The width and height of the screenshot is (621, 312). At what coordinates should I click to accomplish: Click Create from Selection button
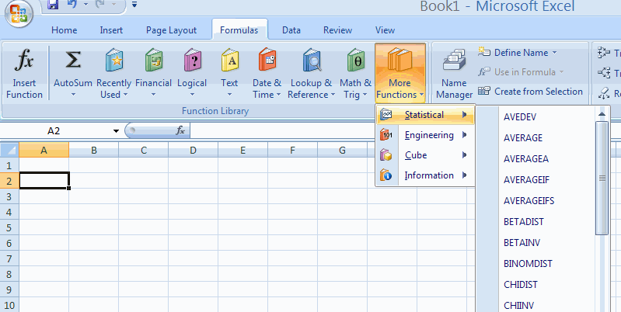pos(530,91)
